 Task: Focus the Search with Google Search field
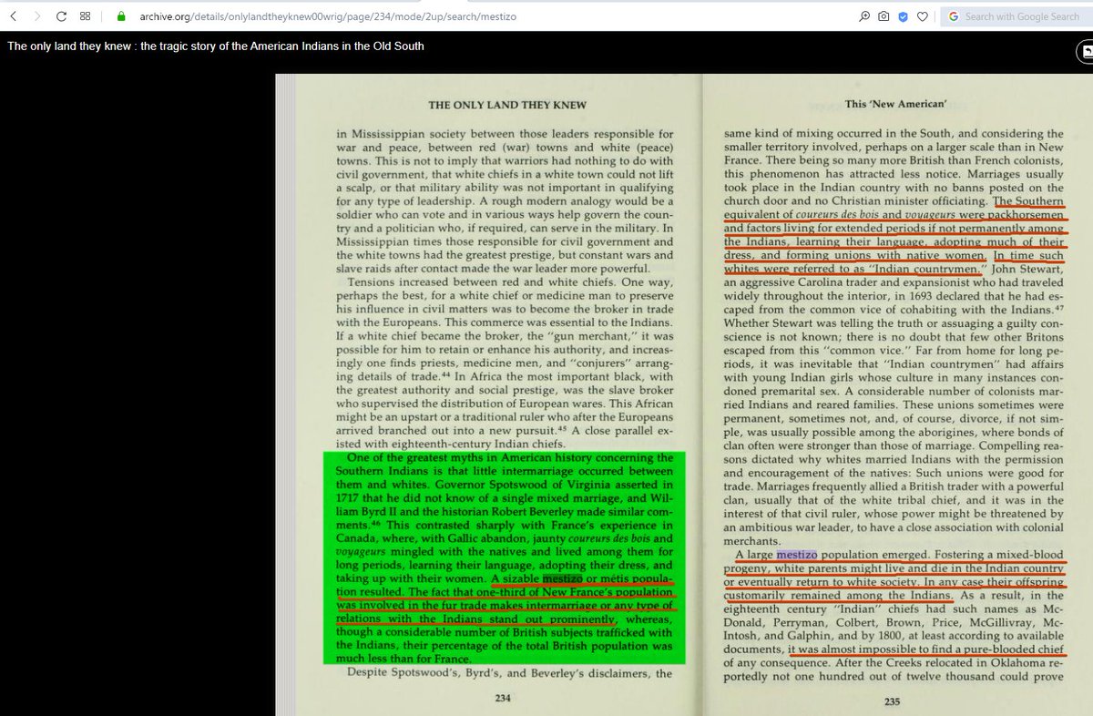pyautogui.click(x=1015, y=16)
